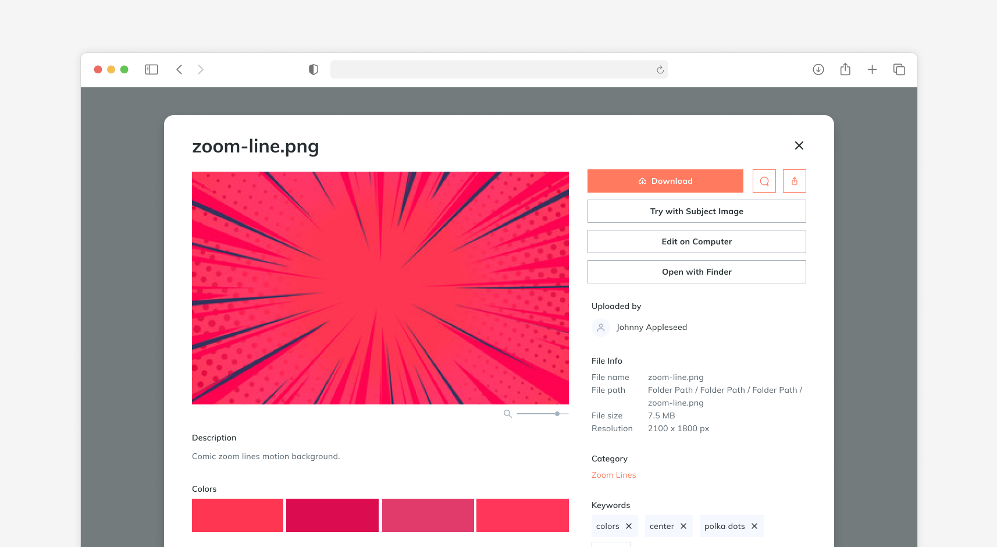
Task: Toggle the browser sidebar icon
Action: [151, 69]
